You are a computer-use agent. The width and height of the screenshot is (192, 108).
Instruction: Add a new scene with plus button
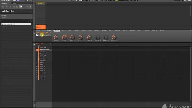tap(47, 4)
